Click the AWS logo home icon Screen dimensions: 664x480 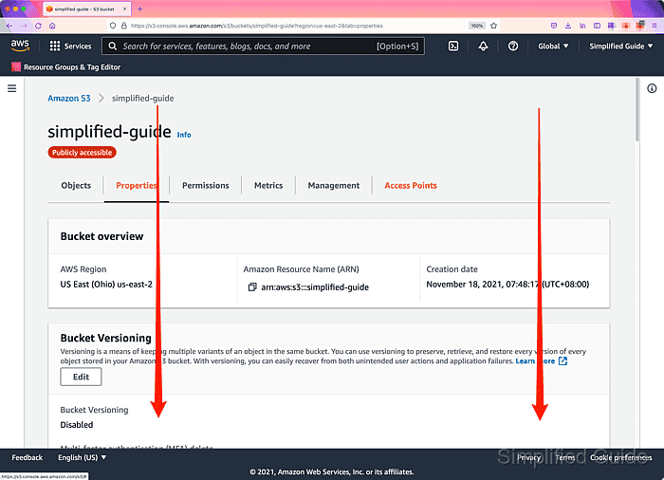20,46
